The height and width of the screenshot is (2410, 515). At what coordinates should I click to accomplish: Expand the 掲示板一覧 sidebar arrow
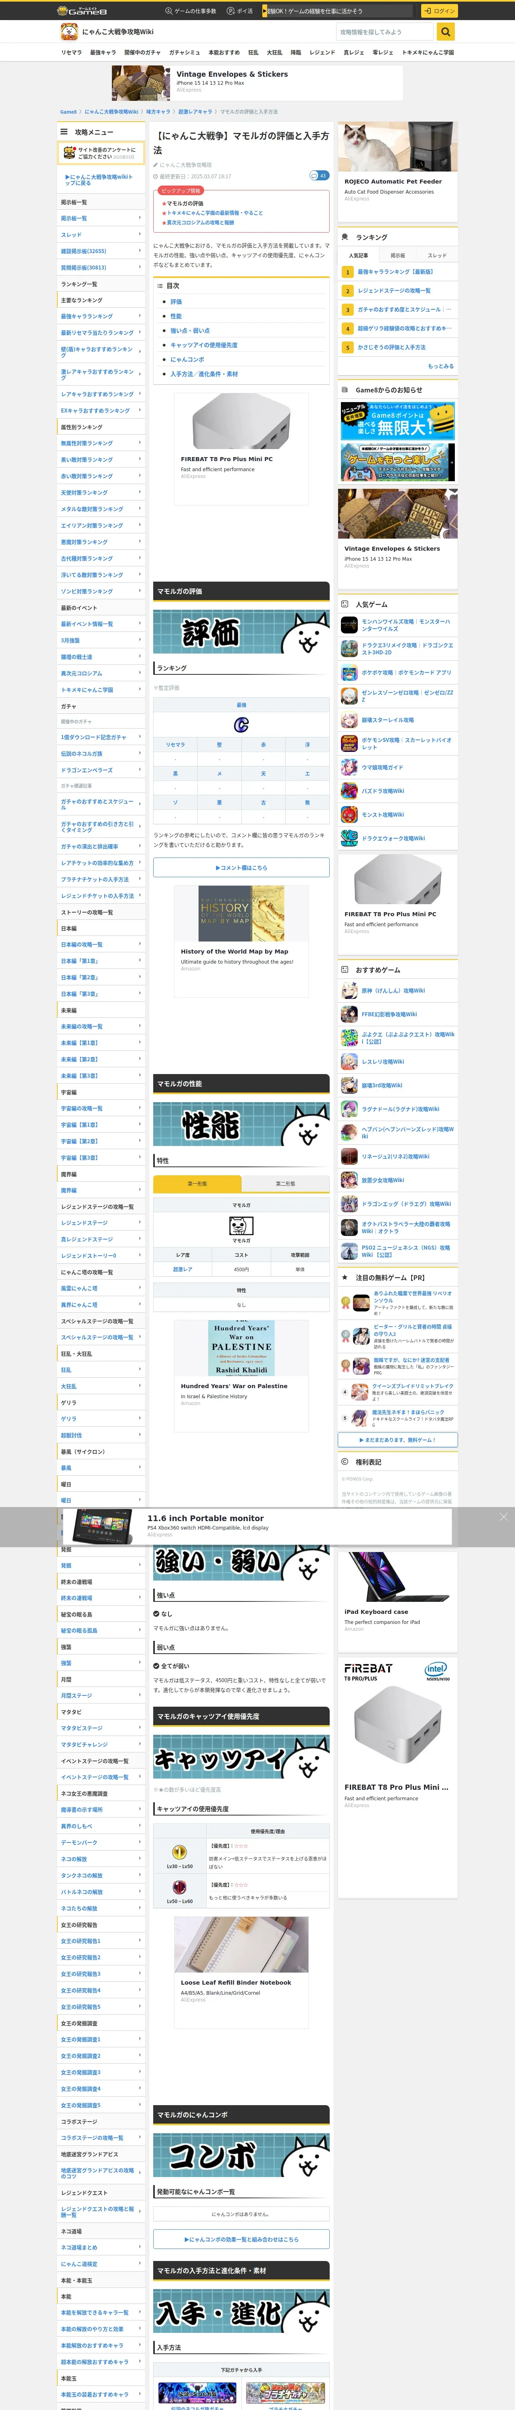[140, 218]
